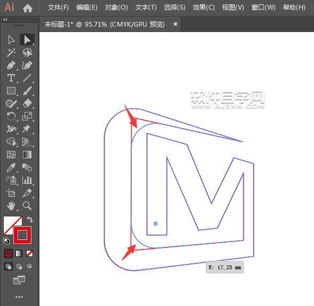Viewport: 314px width, 306px height.
Task: Click the Home button
Action: tap(28, 8)
